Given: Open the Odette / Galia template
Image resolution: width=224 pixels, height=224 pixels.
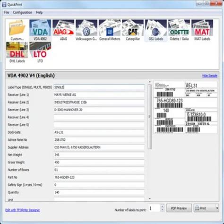Looking at the screenshot, I should tap(179, 30).
